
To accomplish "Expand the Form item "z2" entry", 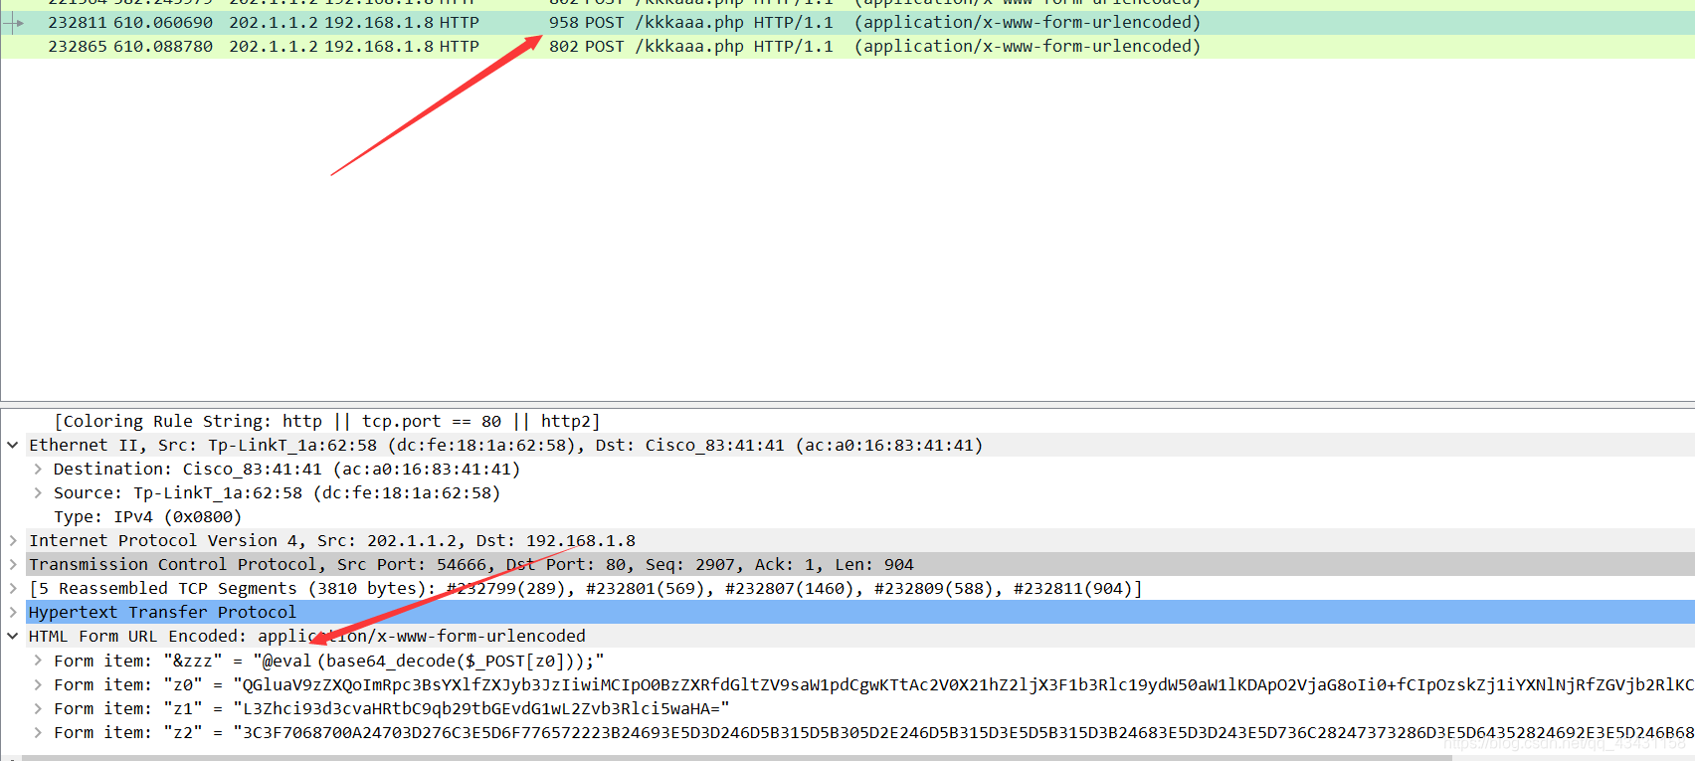I will point(38,732).
